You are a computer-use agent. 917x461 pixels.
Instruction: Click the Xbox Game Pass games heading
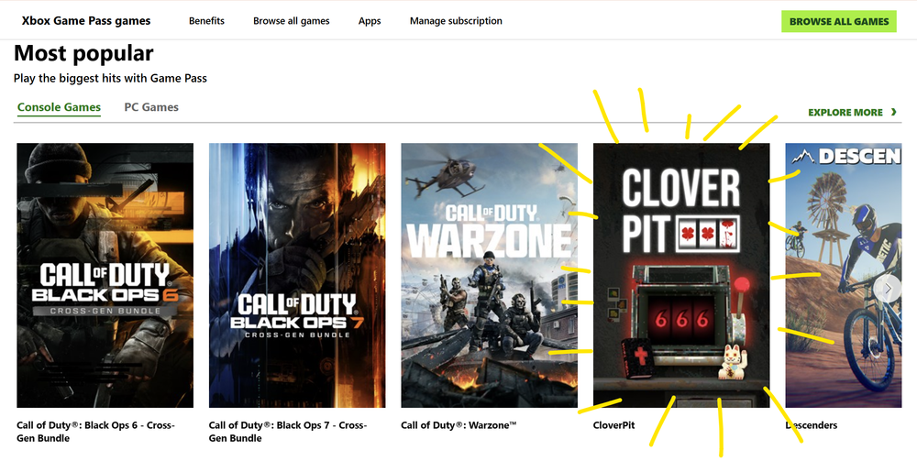(x=86, y=21)
